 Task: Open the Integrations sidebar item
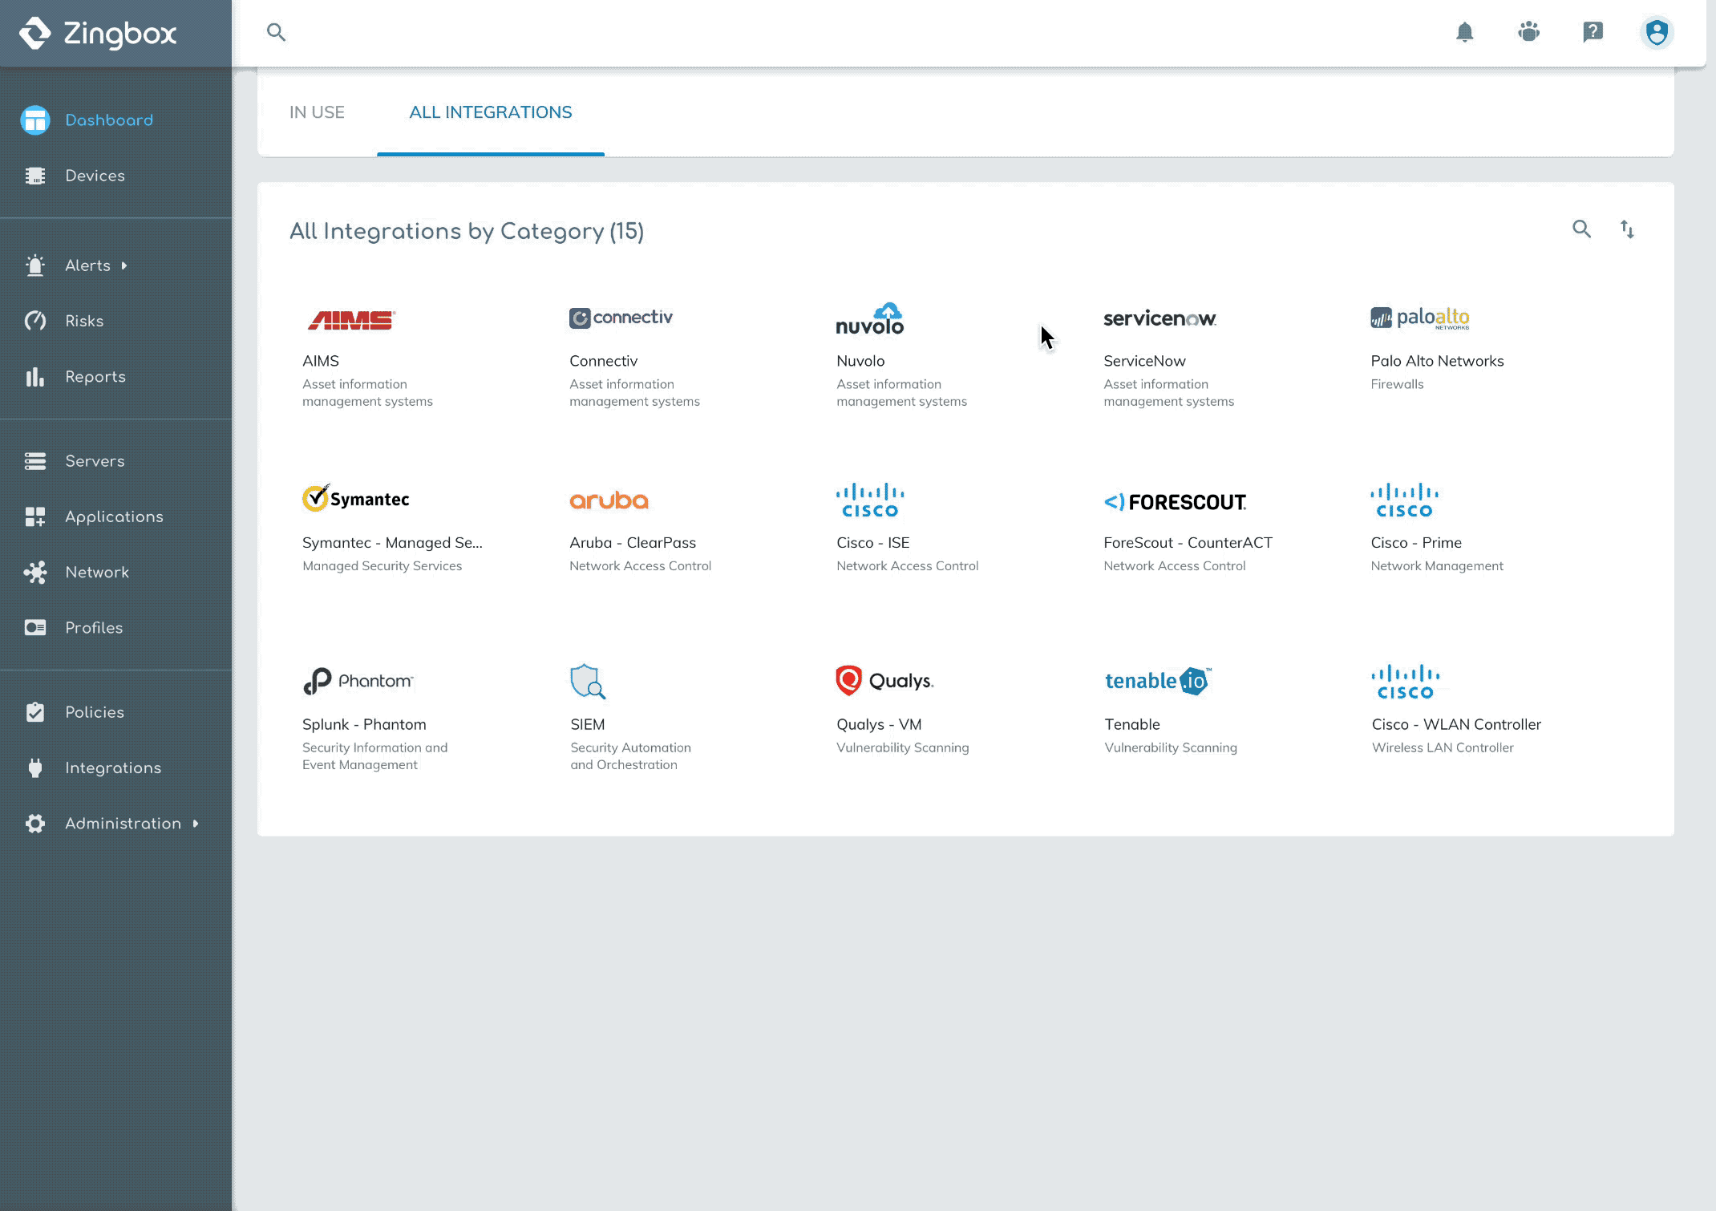(x=112, y=768)
